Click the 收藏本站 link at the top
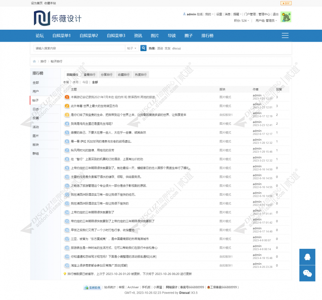 (x=50, y=3)
